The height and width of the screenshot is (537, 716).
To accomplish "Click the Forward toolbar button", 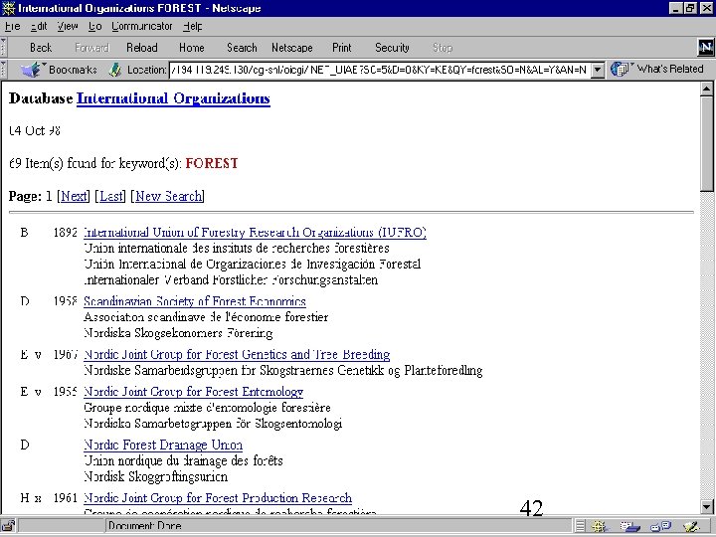I will coord(91,48).
